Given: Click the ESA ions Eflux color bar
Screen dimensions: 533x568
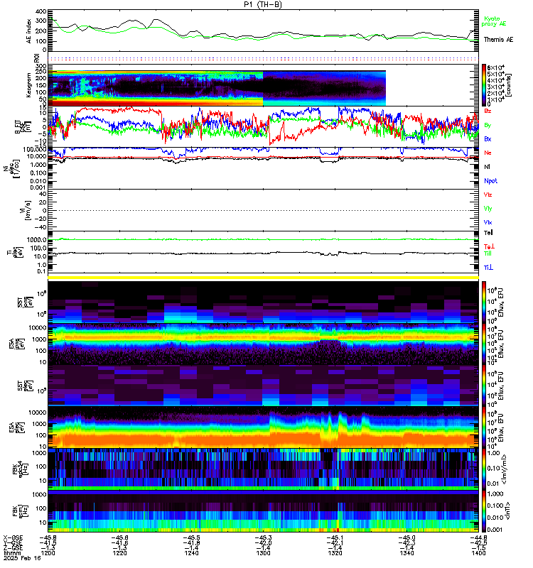Looking at the screenshot, I should pyautogui.click(x=484, y=344).
